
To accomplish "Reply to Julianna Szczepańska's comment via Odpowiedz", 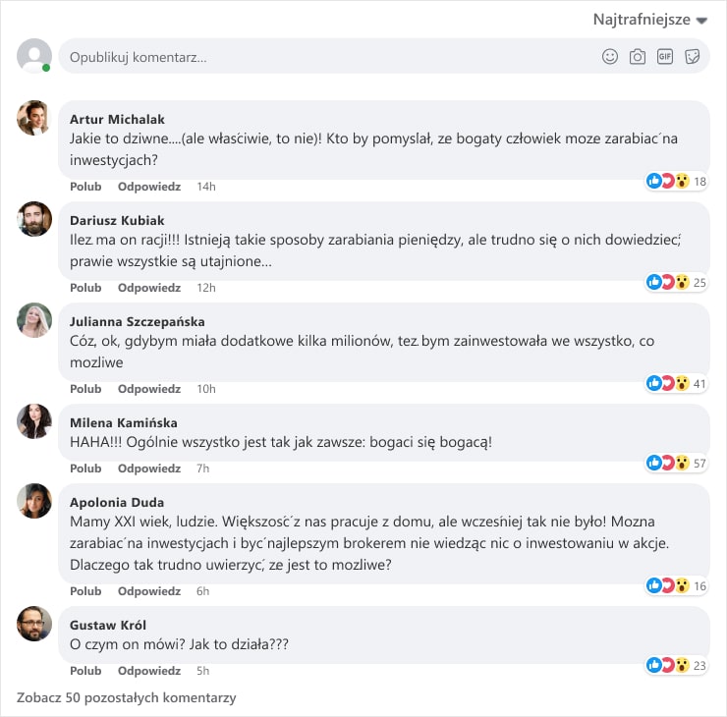I will 149,389.
